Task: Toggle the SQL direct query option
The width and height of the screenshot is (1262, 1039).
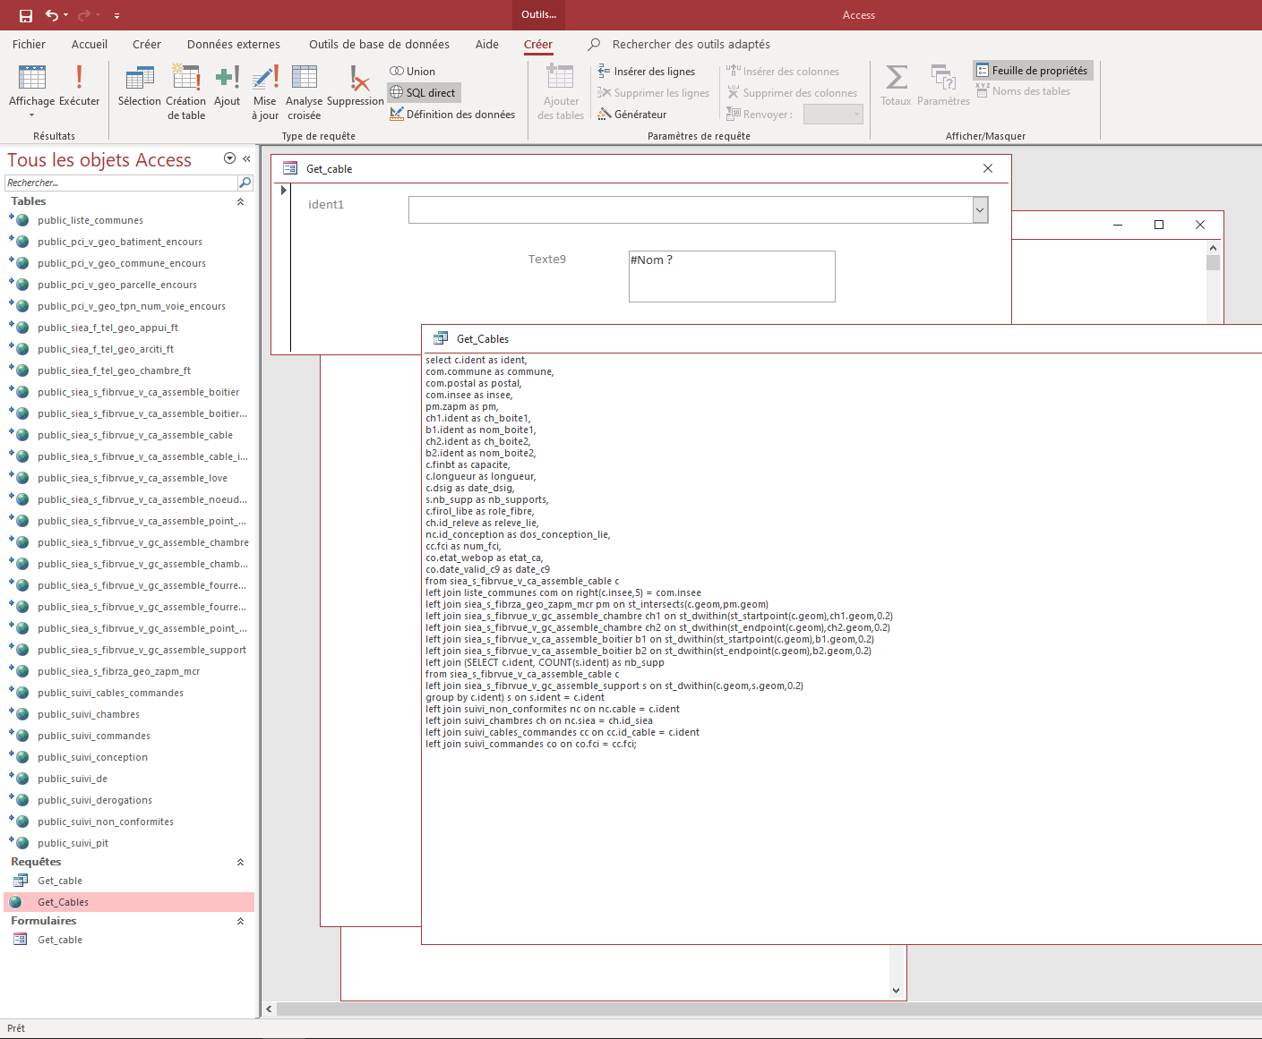Action: [x=424, y=93]
